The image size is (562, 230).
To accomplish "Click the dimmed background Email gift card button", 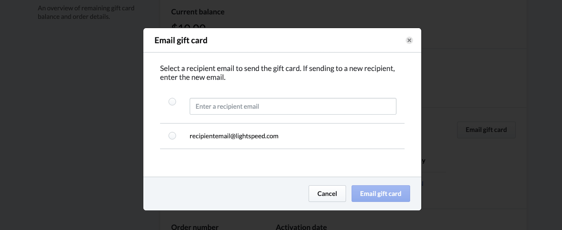I will pos(486,130).
